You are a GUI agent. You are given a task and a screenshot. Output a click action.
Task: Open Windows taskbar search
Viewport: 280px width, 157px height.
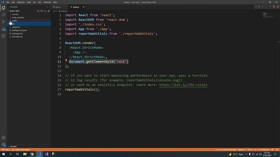point(10,154)
